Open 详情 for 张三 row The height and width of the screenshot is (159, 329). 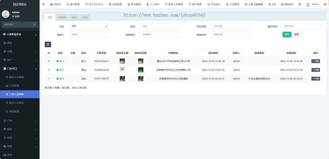pos(316,61)
